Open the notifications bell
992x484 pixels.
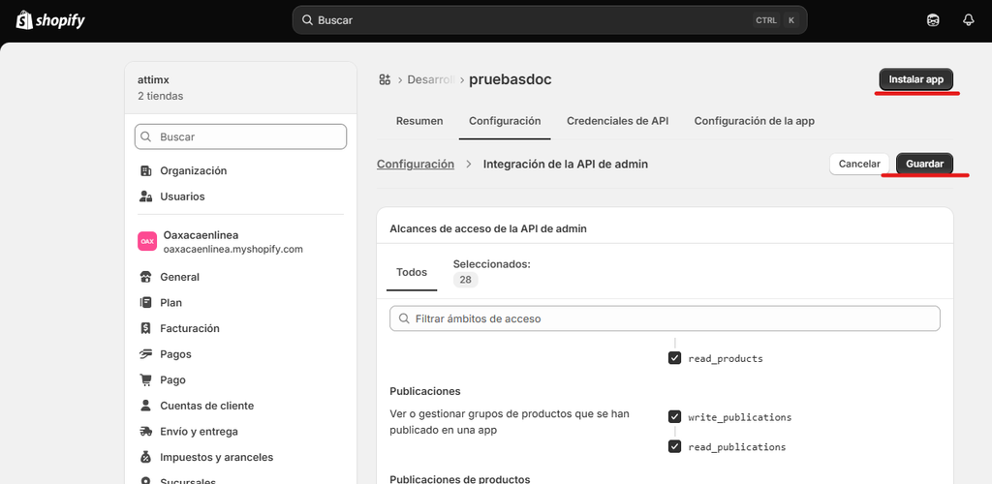pos(968,20)
